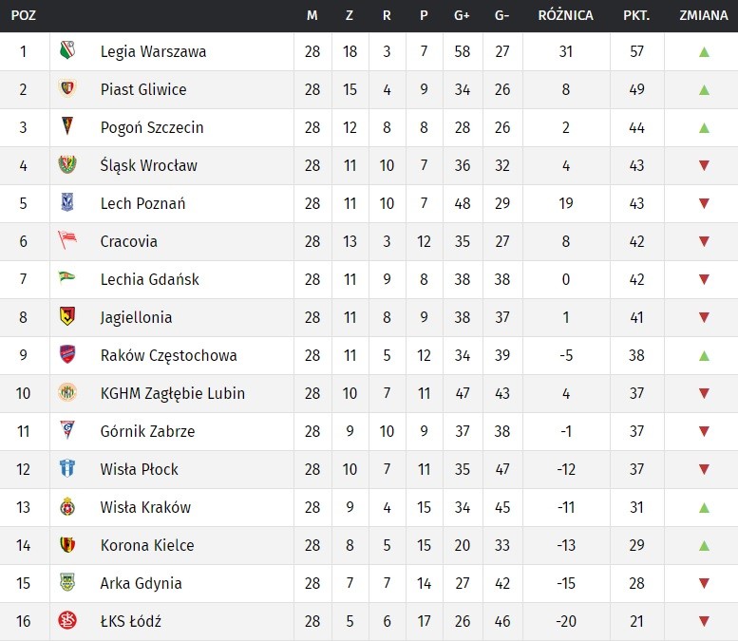This screenshot has height=641, width=738.
Task: Click the red down arrow for Śląsk Wrocław
Action: (x=704, y=165)
